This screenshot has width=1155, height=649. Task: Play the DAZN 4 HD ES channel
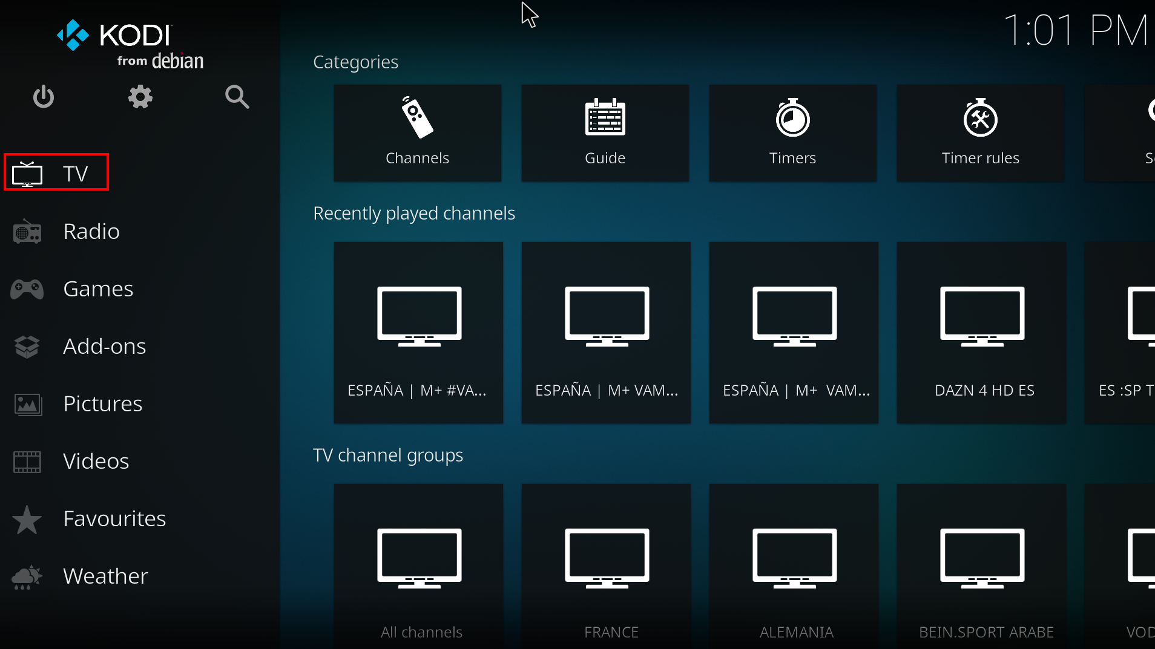pos(981,332)
